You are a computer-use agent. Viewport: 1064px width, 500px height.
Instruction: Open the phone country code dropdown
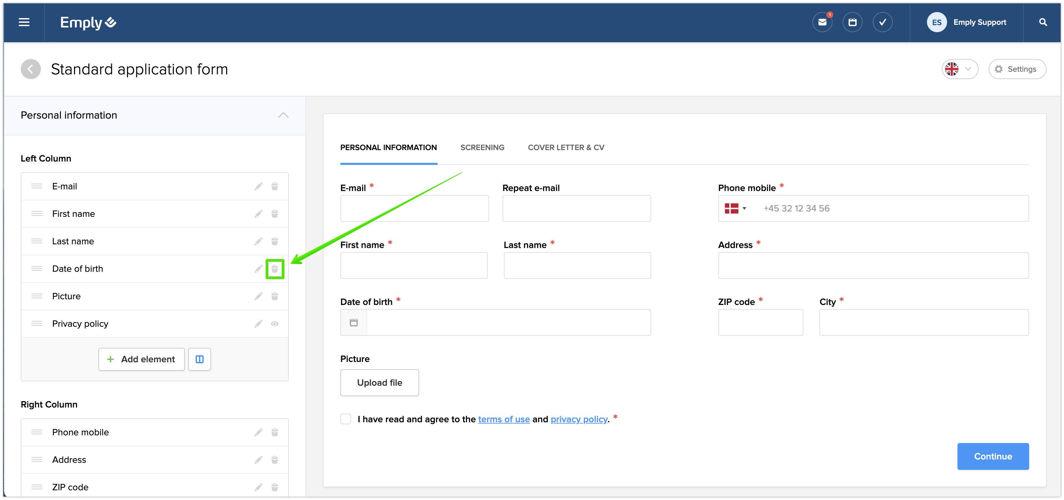pos(736,208)
